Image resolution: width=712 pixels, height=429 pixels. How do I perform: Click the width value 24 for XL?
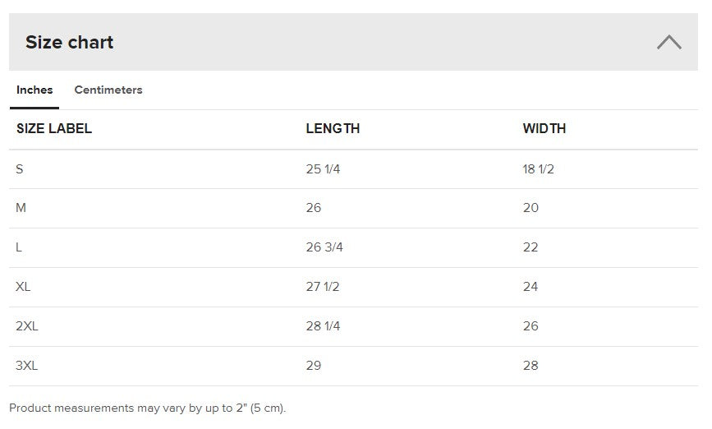pos(531,287)
